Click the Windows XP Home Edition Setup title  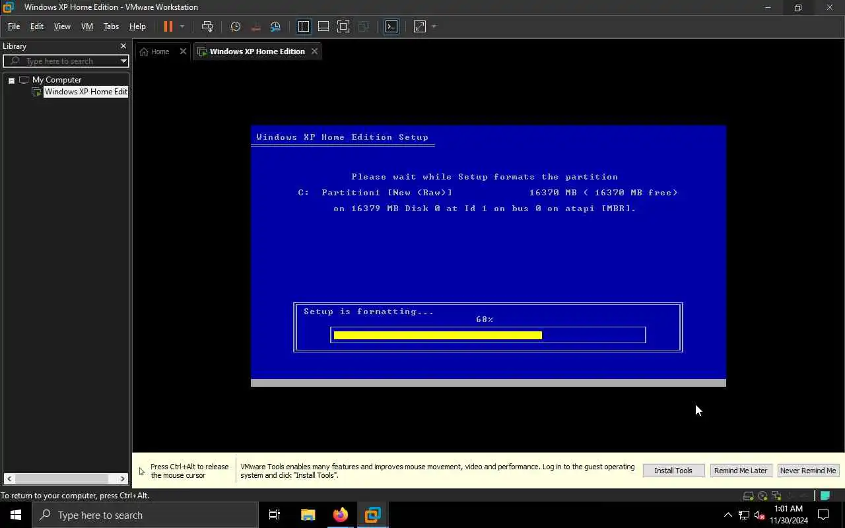tap(343, 137)
